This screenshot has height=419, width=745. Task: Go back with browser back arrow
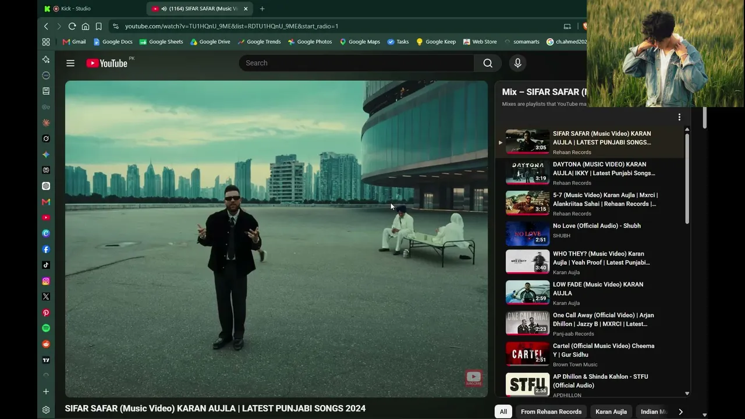(46, 26)
